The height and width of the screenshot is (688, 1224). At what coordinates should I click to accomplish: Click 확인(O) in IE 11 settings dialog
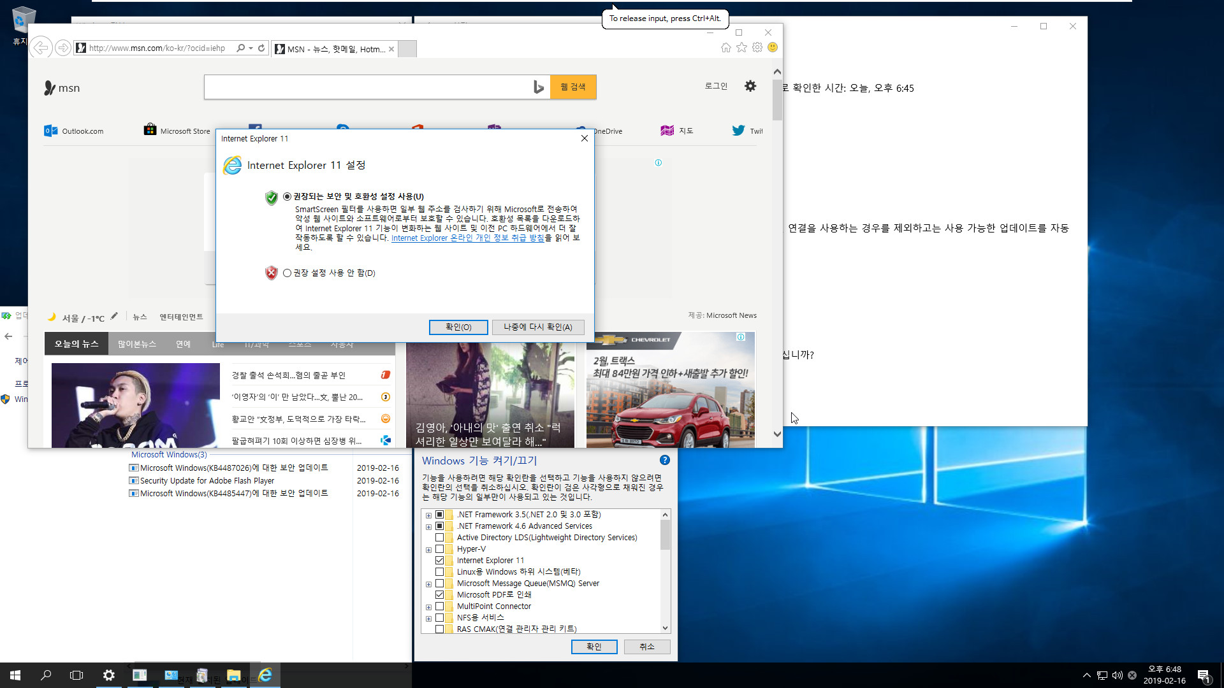coord(458,327)
